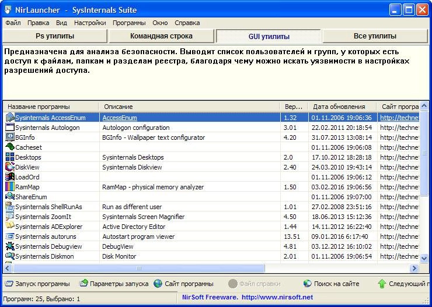Click 'Программ: 25, Выбрано: 1' status text
This screenshot has height=307, width=432.
pos(41,299)
